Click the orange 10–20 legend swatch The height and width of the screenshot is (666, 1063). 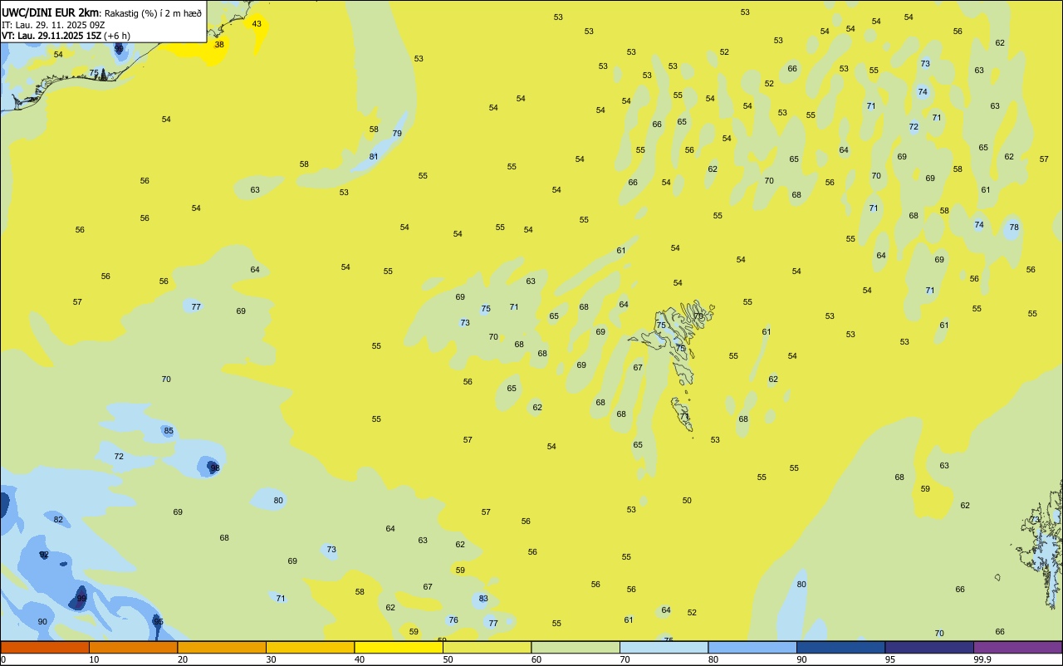pyautogui.click(x=133, y=647)
